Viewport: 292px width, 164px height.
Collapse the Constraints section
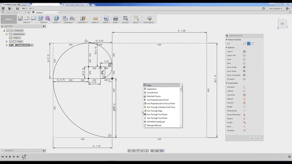pyautogui.click(x=227, y=83)
